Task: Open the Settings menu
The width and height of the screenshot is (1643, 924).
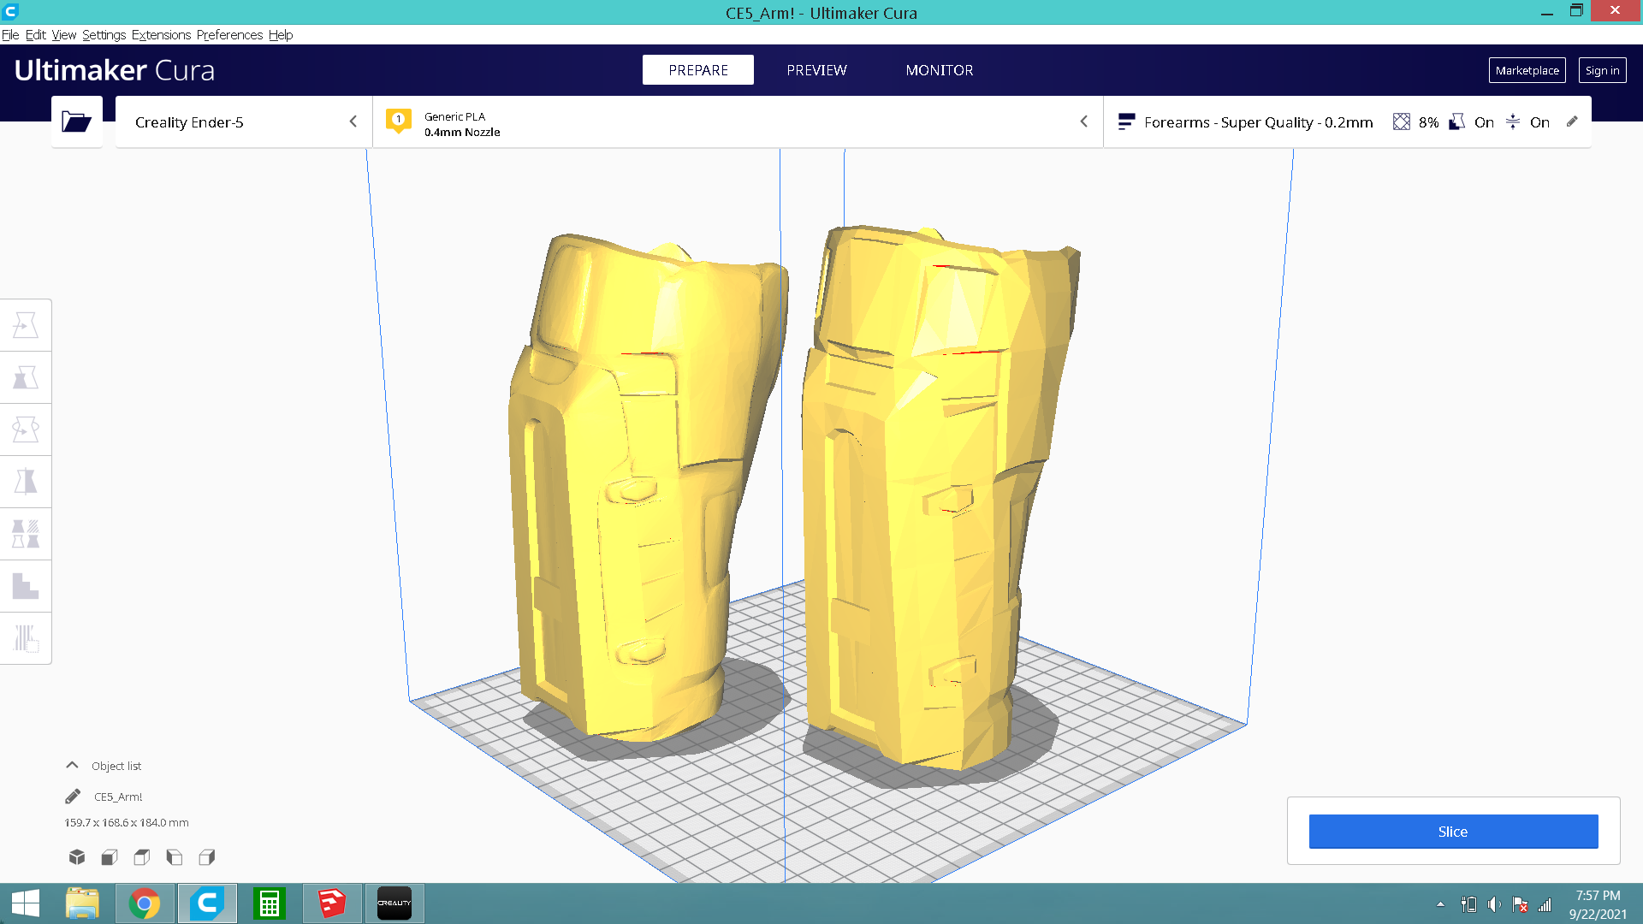Action: click(x=104, y=35)
